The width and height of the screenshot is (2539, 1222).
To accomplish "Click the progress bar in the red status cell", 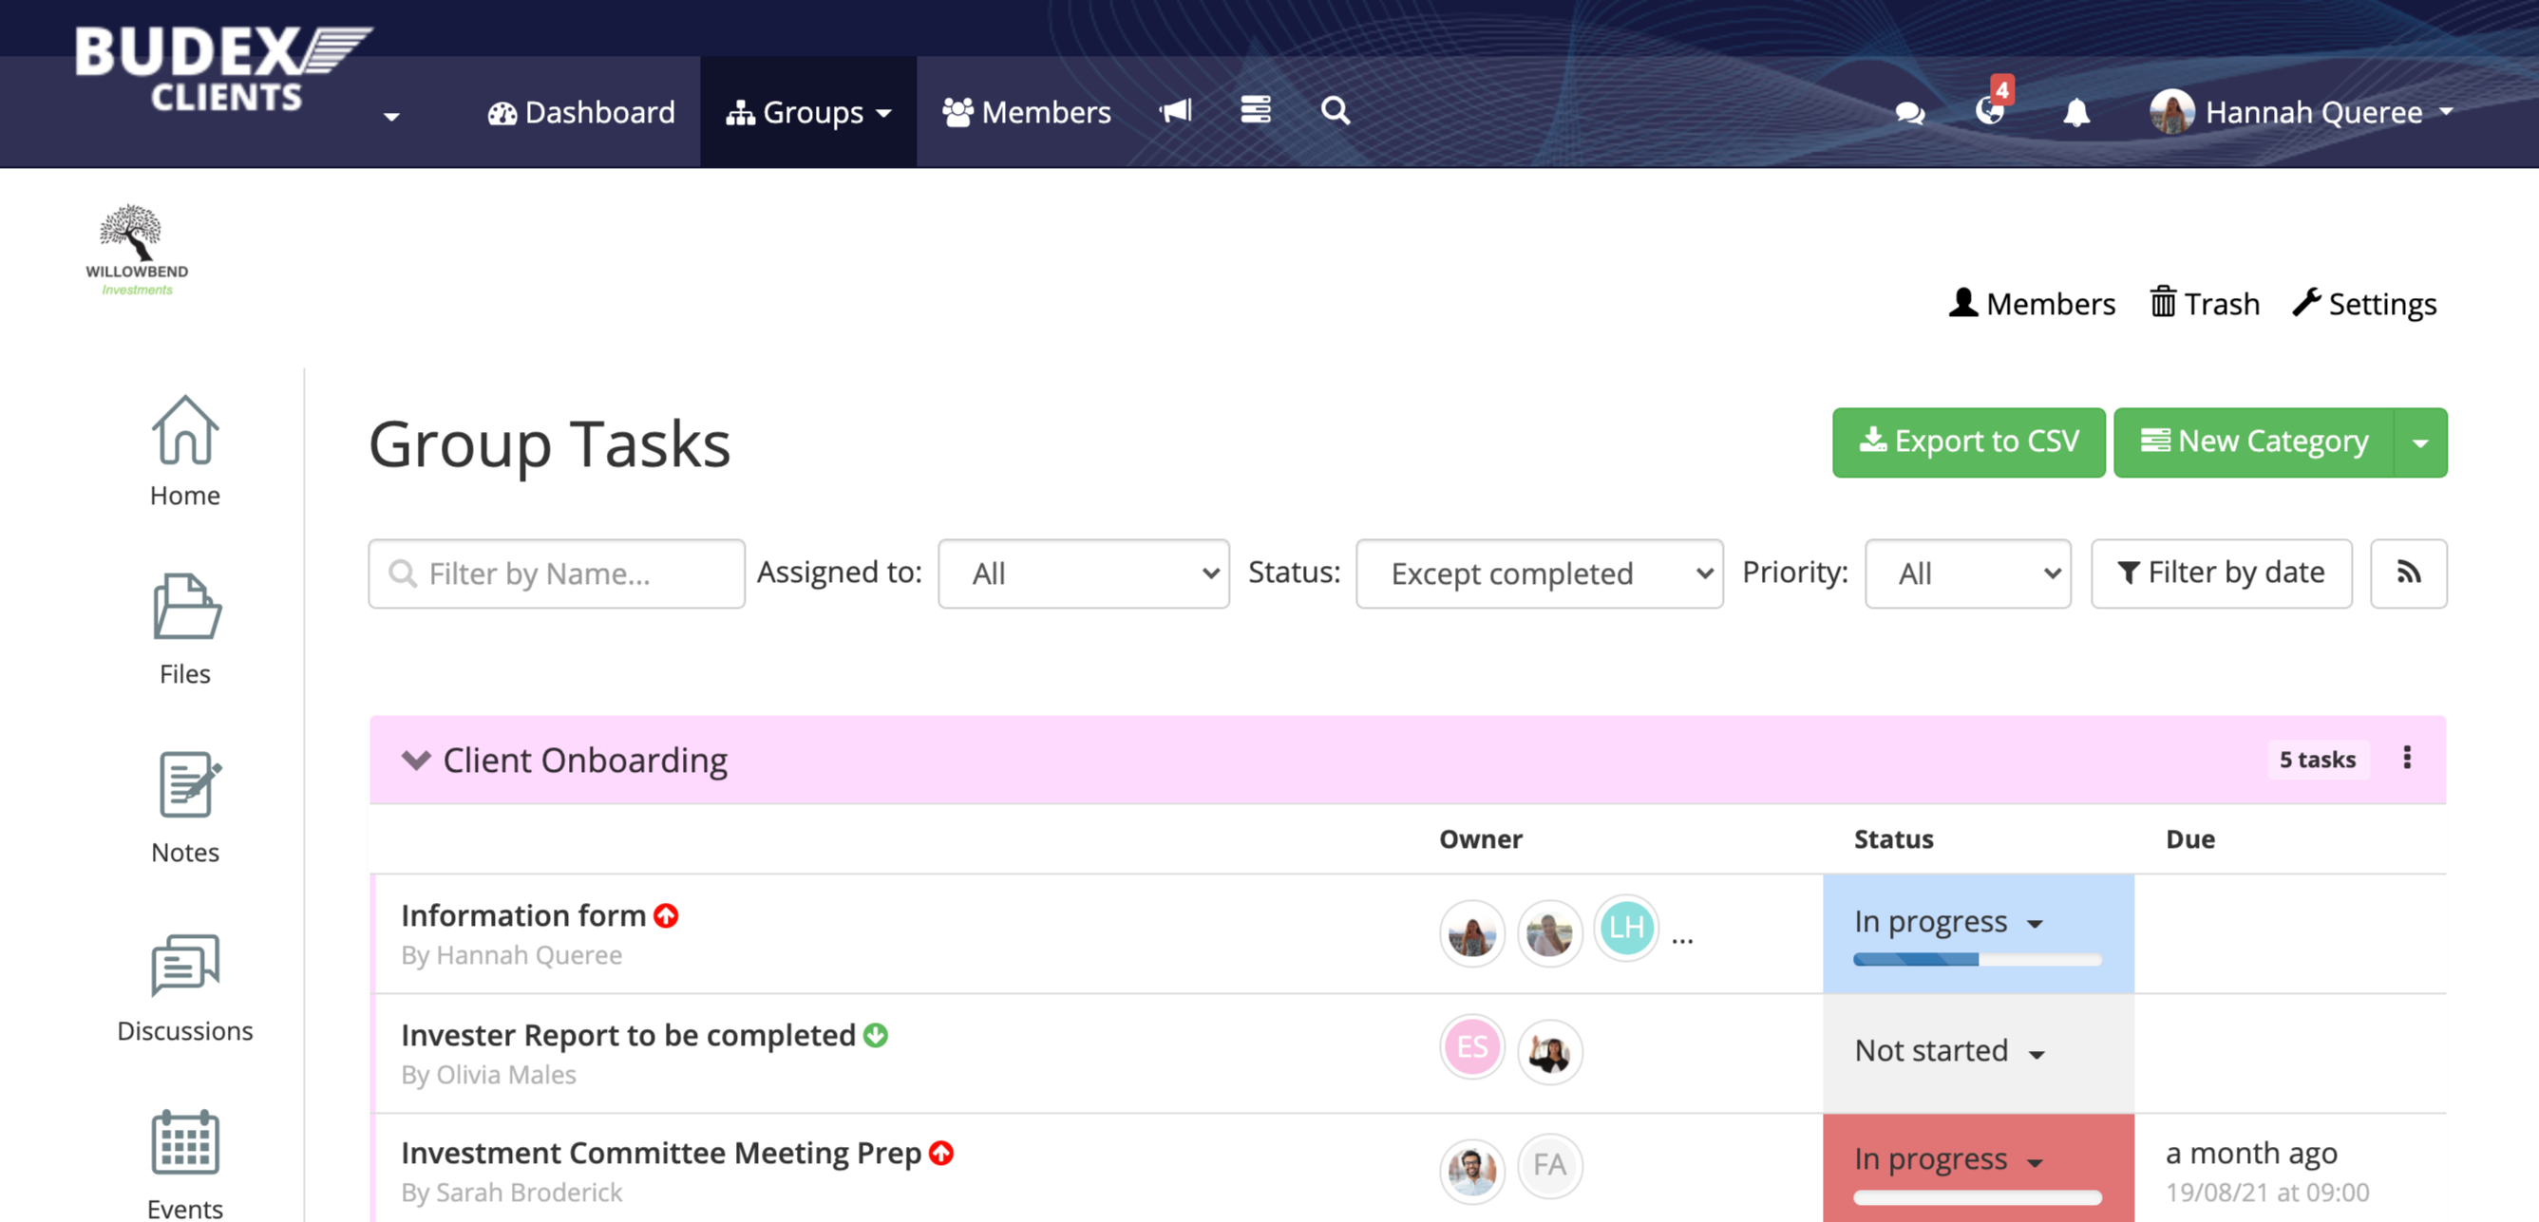I will pyautogui.click(x=1978, y=1197).
